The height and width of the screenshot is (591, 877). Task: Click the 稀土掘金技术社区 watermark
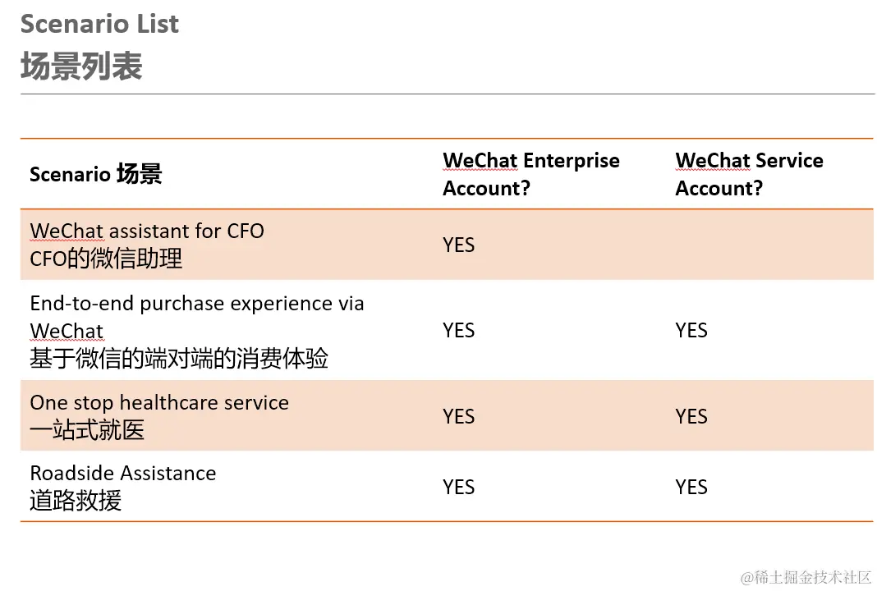pos(806,577)
